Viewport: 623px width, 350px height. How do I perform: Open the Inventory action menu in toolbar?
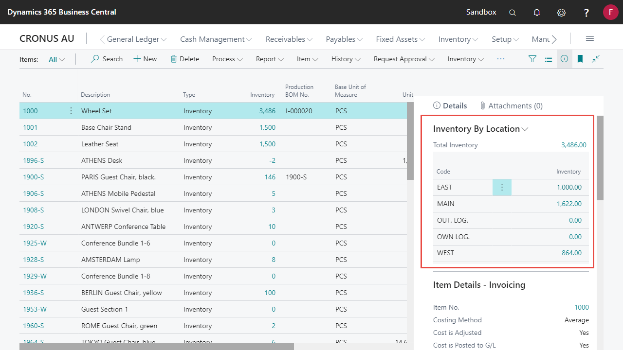coord(466,59)
